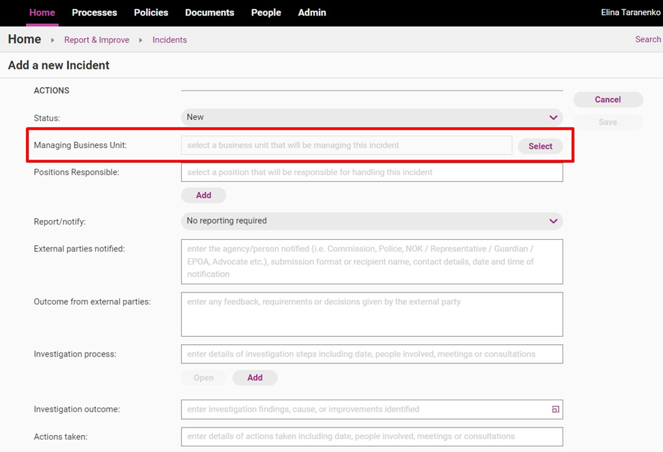
Task: Navigate to Report & Improve breadcrumb
Action: pyautogui.click(x=97, y=40)
